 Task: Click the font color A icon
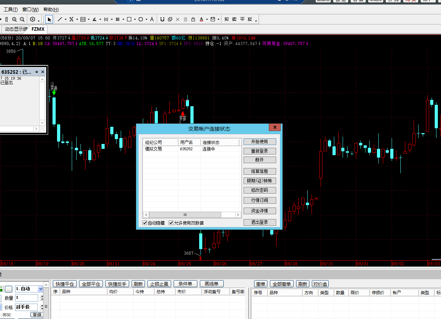[x=201, y=20]
